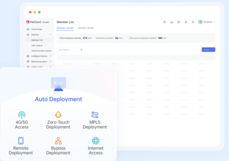
Task: Open User source in the sidebar
Action: (x=37, y=45)
